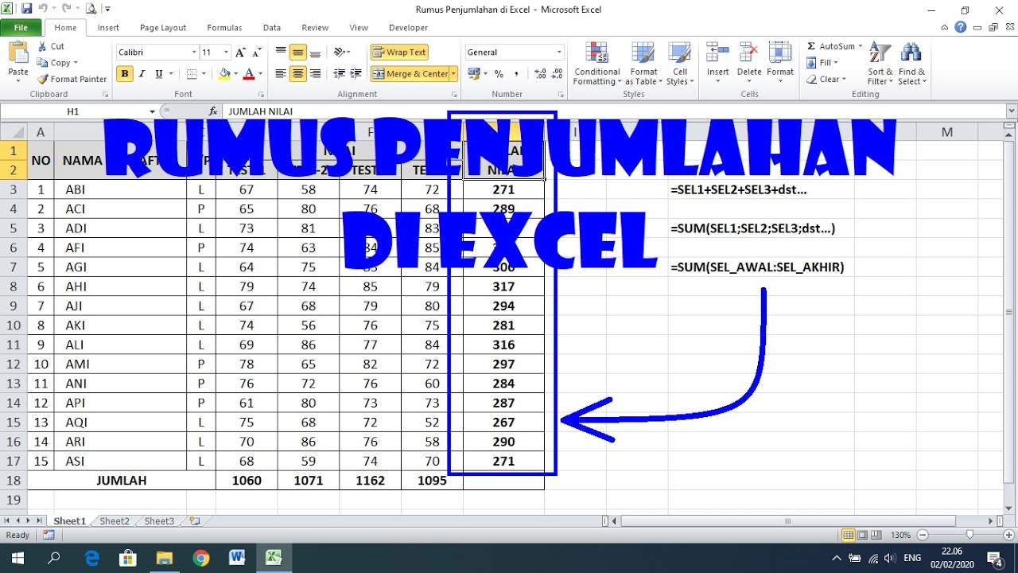Switch to Page Layout view in status bar

pos(863,535)
